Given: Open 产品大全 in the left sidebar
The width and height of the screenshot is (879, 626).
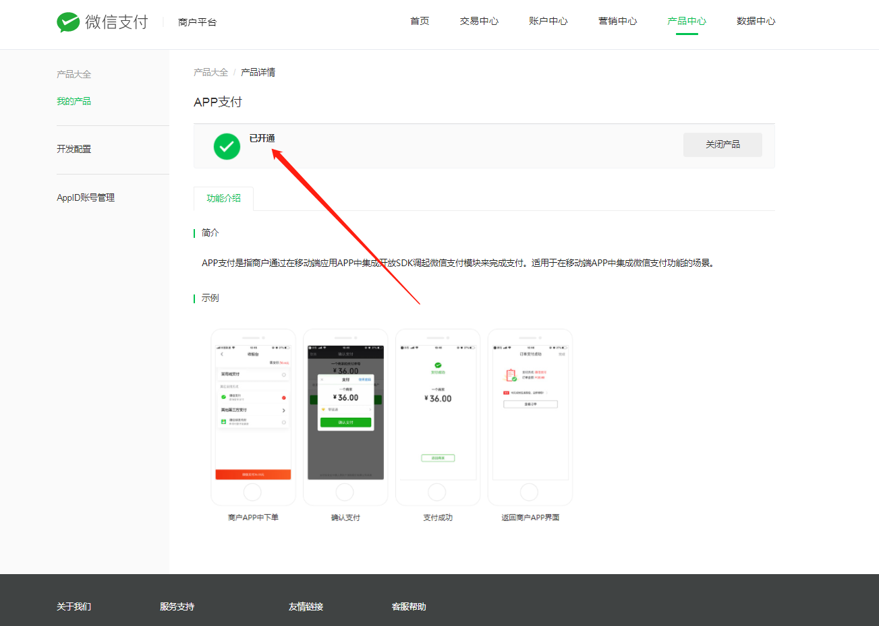Looking at the screenshot, I should pos(74,74).
